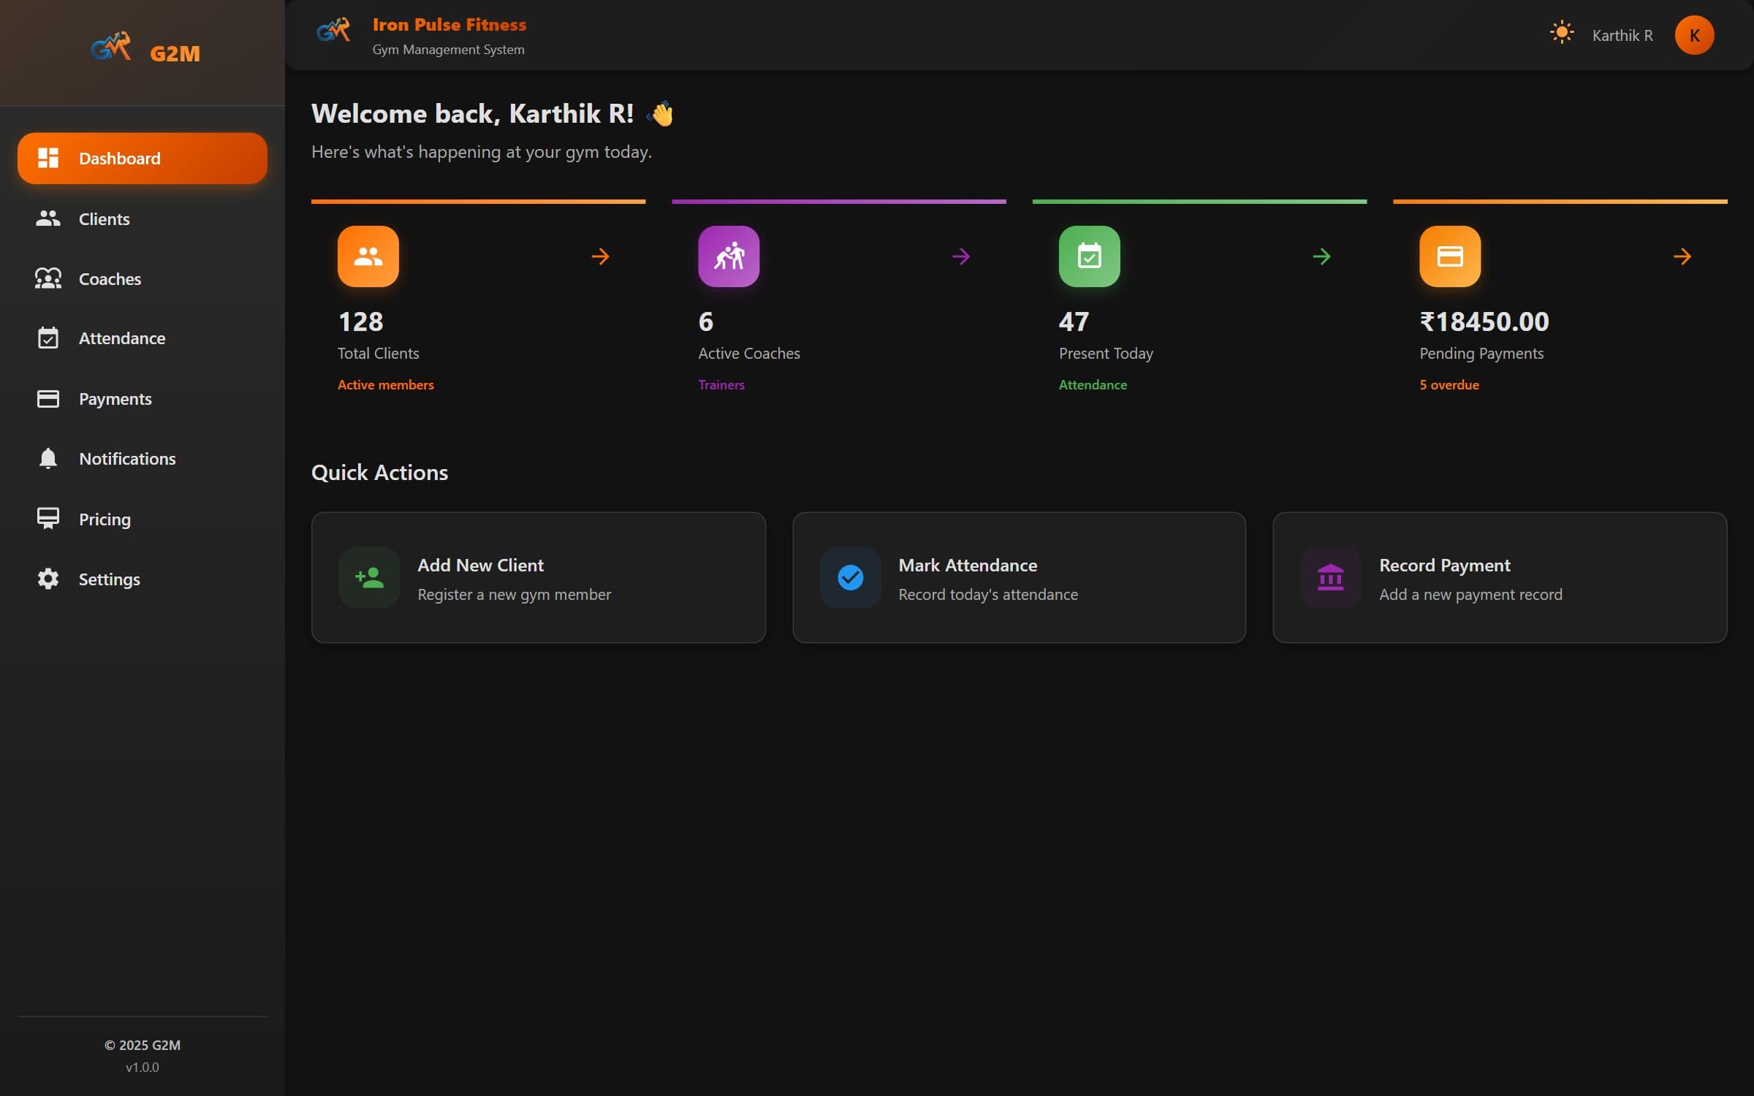Click the Mark Attendance quick action
The image size is (1754, 1096).
click(x=1019, y=577)
